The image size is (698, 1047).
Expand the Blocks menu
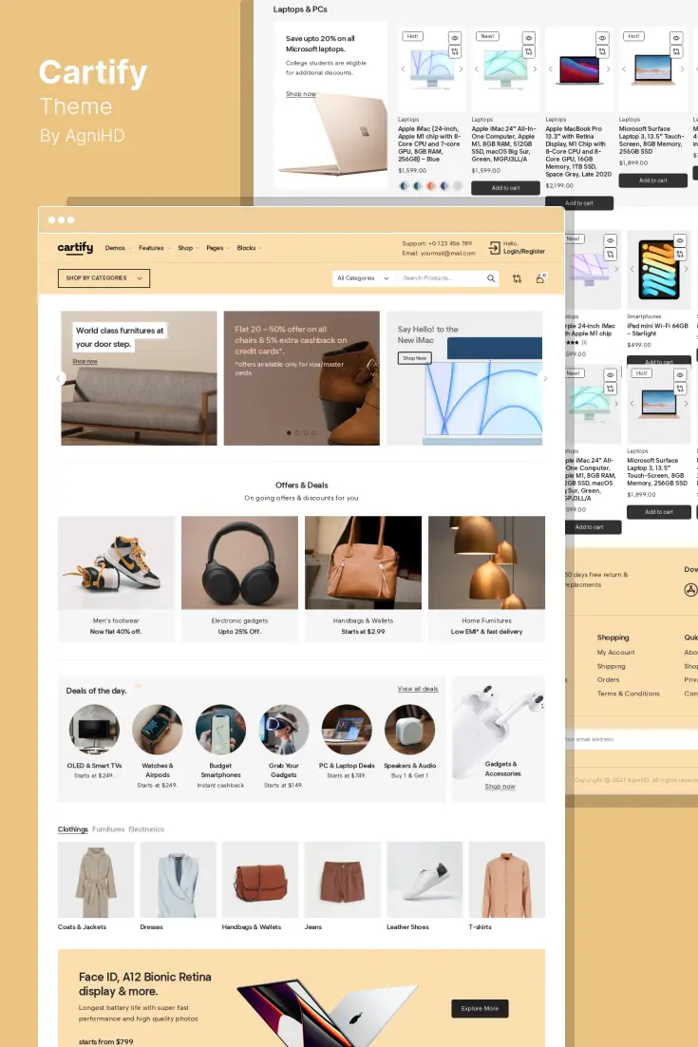(x=249, y=248)
